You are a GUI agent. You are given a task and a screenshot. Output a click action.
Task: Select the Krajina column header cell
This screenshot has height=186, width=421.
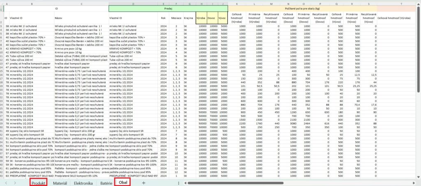[189, 18]
